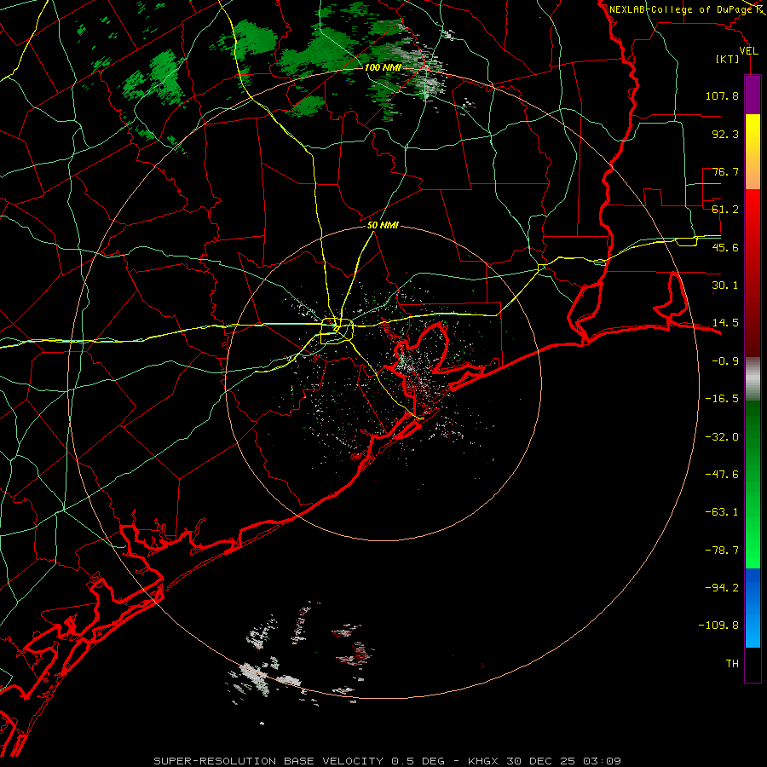Click the TH legend label

[732, 664]
